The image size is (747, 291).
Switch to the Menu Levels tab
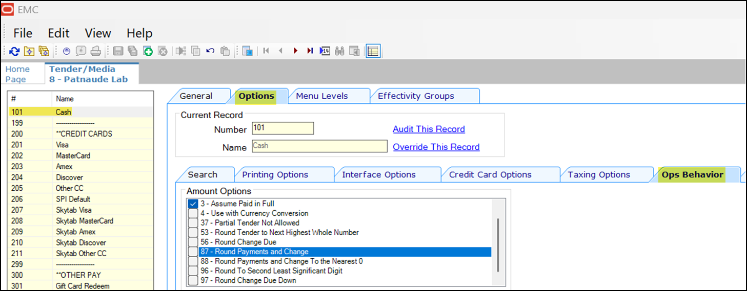322,96
